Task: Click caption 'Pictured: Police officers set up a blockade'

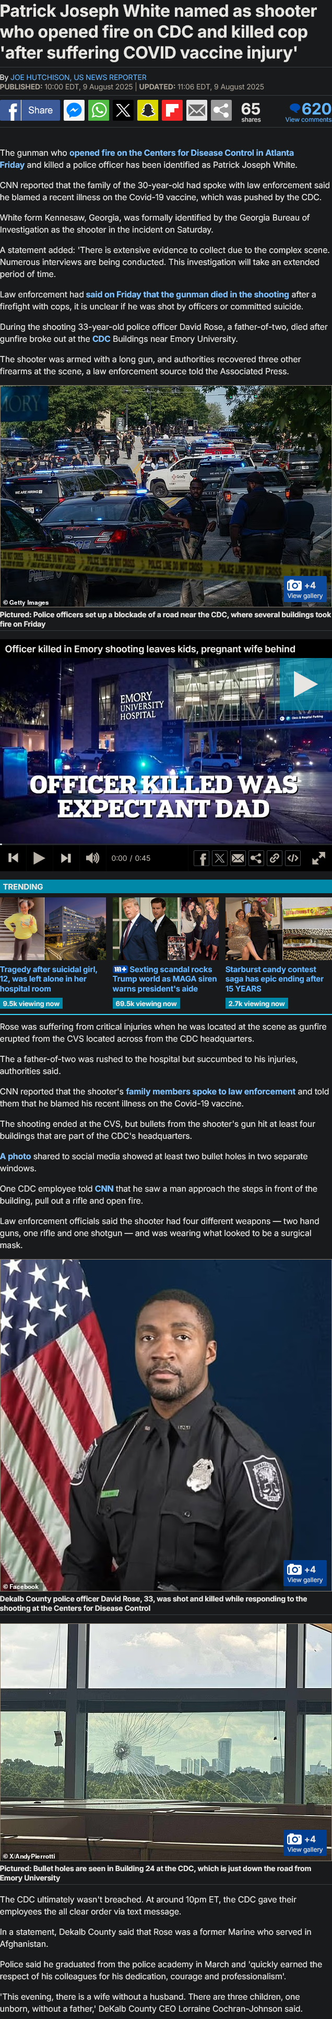Action: pyautogui.click(x=165, y=619)
